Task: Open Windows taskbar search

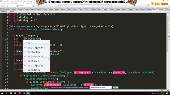Action: click(6, 93)
